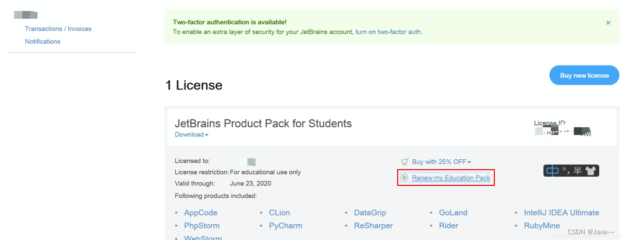Open the IntelliJ IDEA Ultimate product link
Viewport: 623px width, 240px height.
click(x=561, y=213)
